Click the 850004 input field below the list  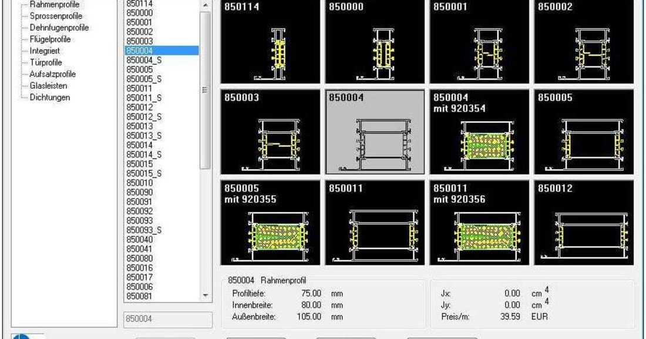tap(167, 318)
